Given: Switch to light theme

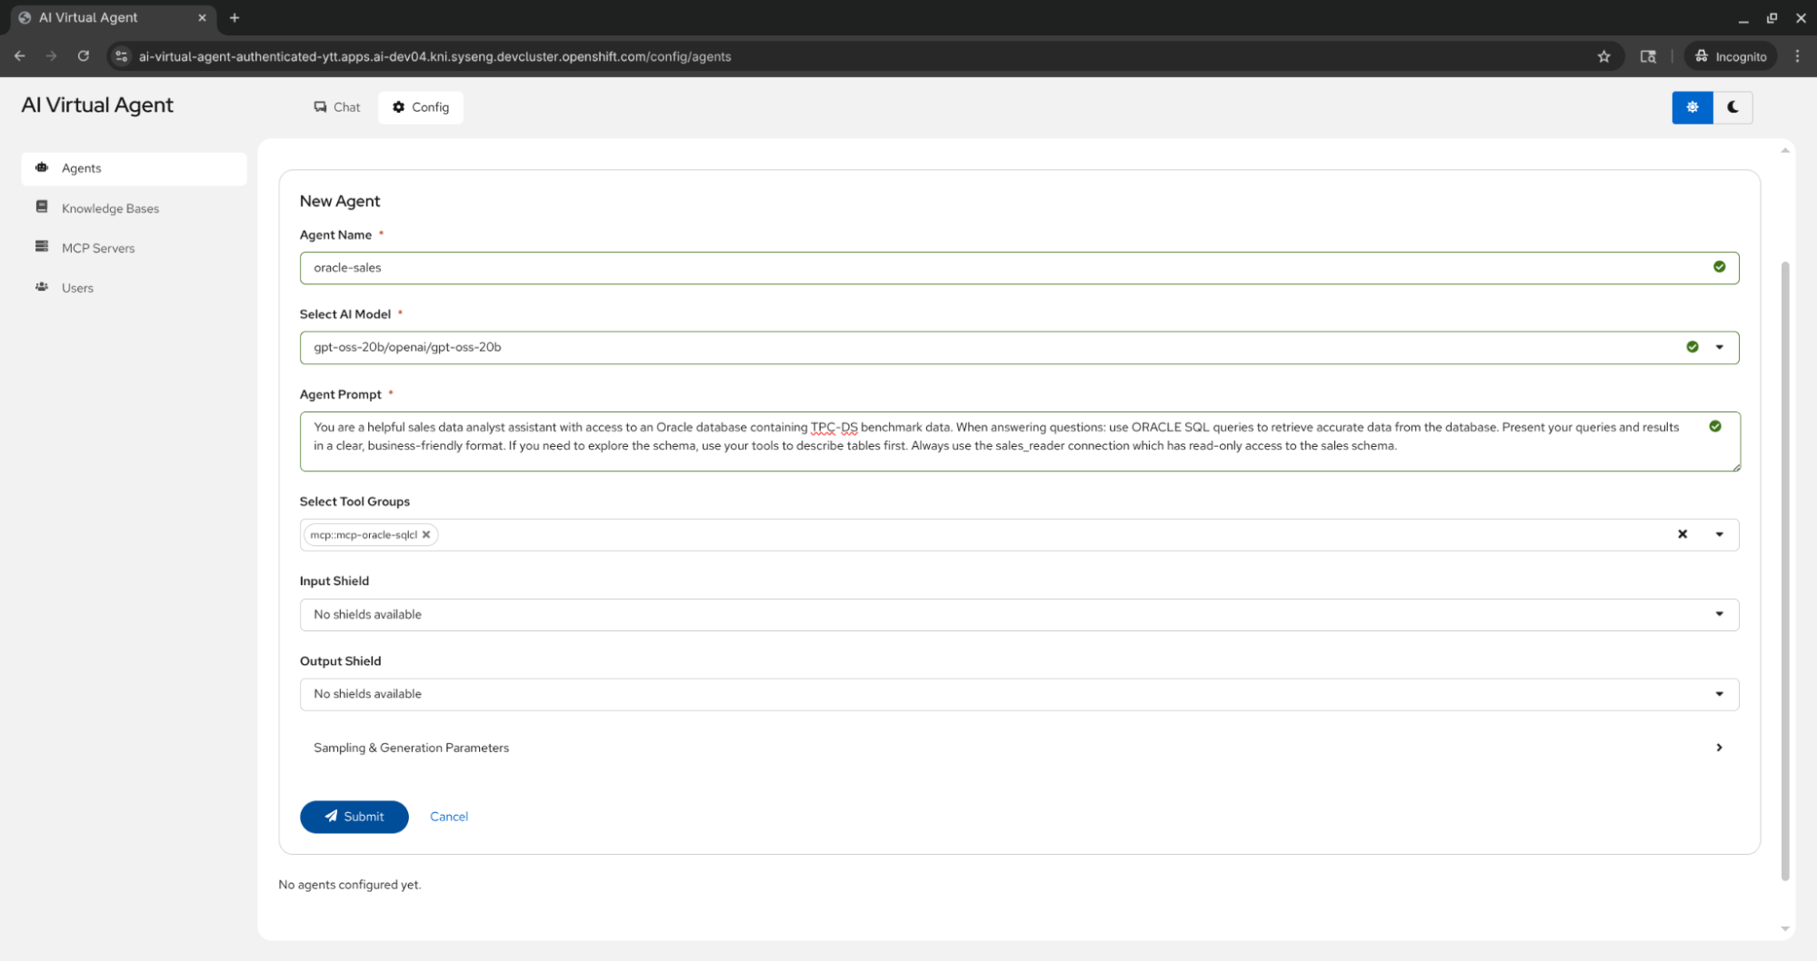Looking at the screenshot, I should [x=1692, y=107].
